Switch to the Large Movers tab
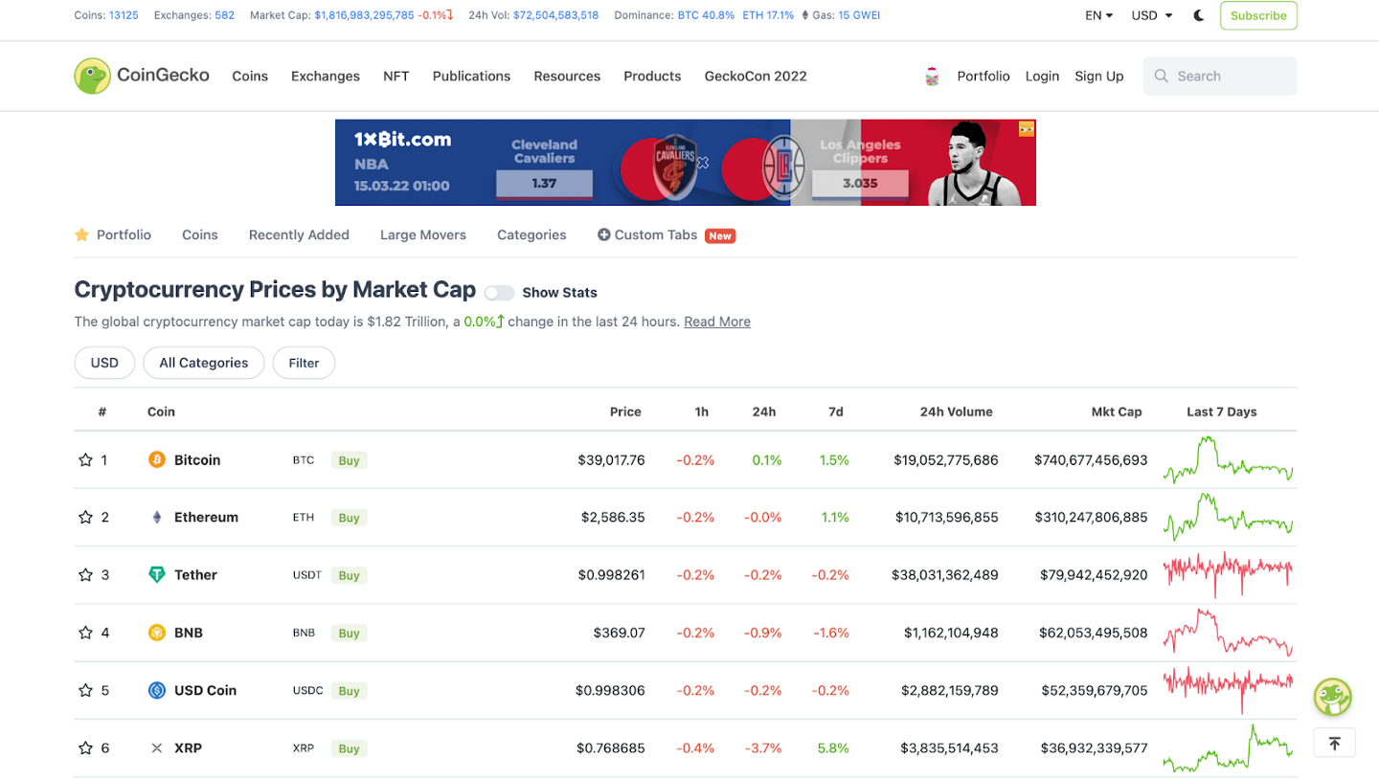Viewport: 1379px width, 779px height. click(x=423, y=234)
